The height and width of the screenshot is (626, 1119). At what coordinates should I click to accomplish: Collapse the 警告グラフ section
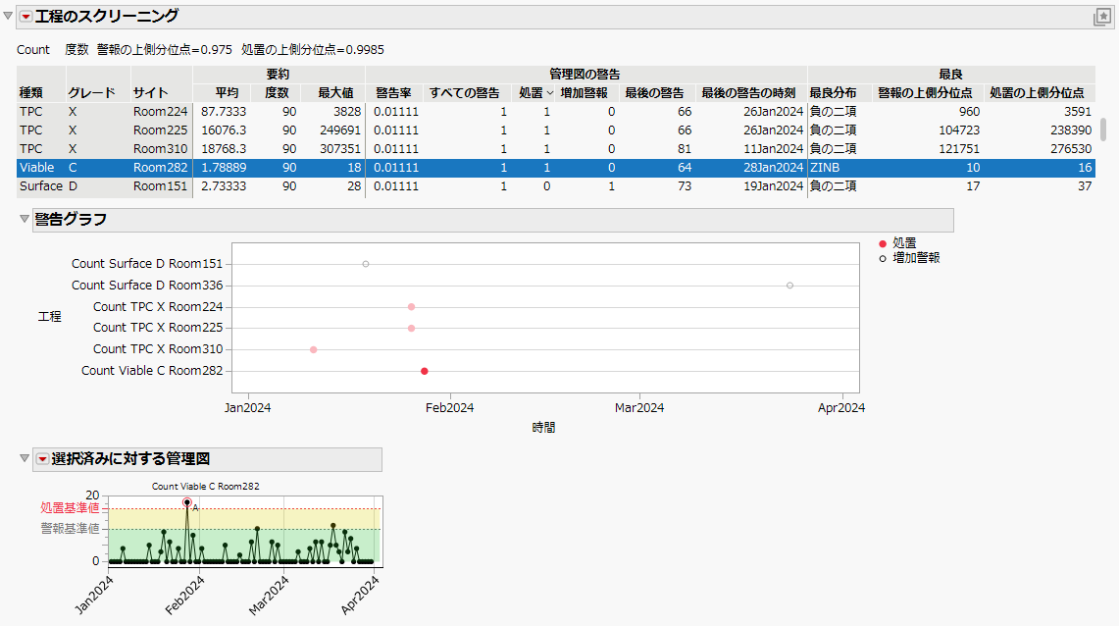25,219
